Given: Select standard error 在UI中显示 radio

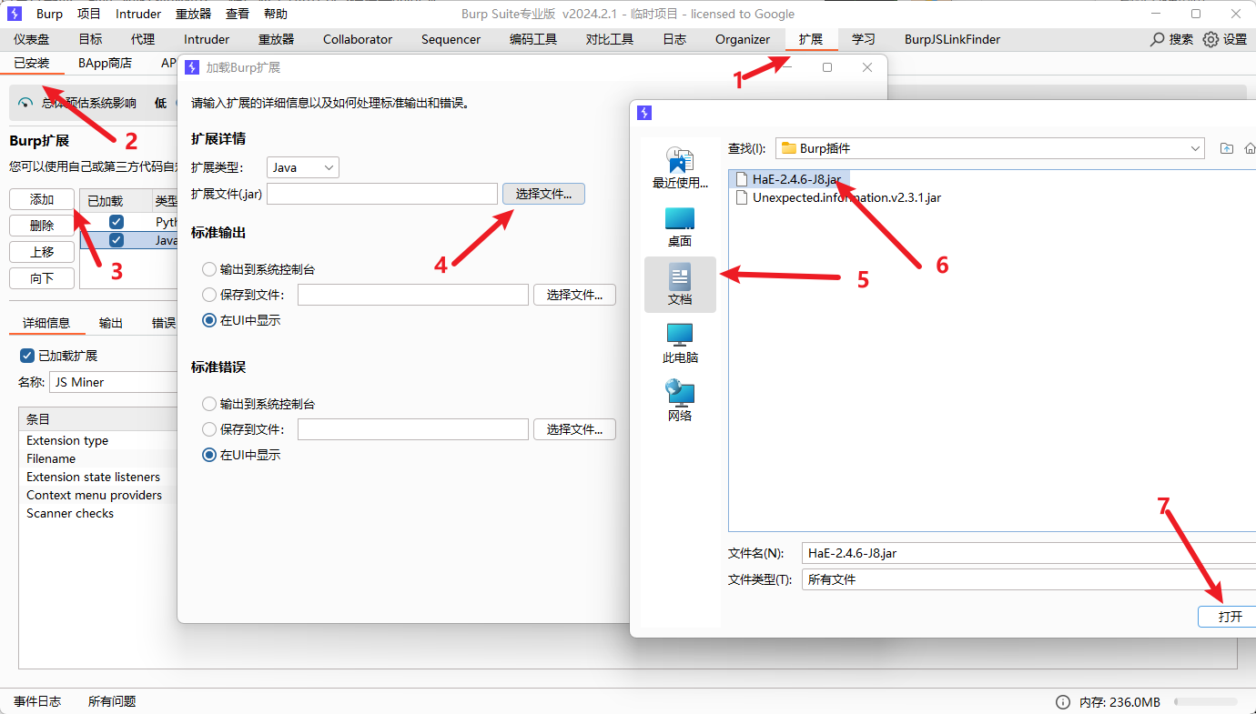Looking at the screenshot, I should click(x=209, y=455).
